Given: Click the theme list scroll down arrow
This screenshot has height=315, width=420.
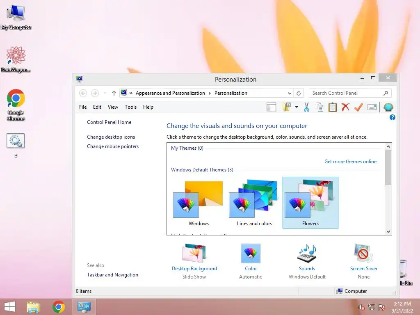Looking at the screenshot, I should point(388,232).
